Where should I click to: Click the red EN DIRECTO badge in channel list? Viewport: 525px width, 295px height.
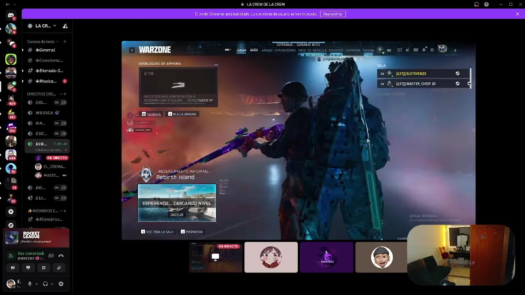[57, 158]
